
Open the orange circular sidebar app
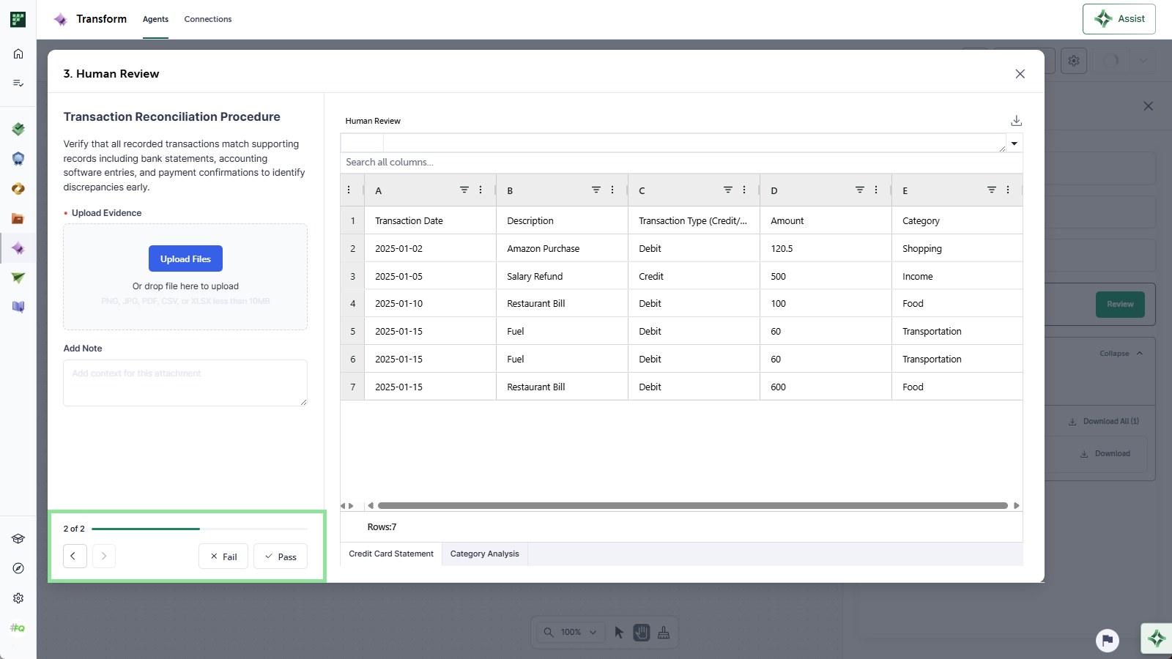click(18, 189)
